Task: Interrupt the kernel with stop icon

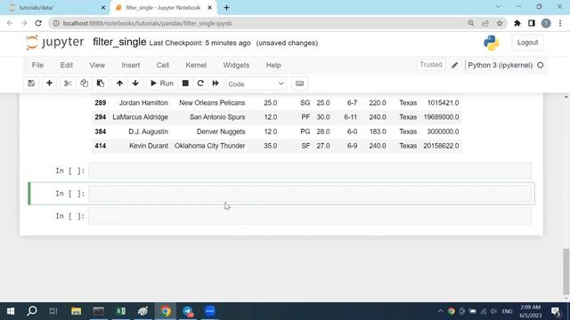Action: click(185, 84)
